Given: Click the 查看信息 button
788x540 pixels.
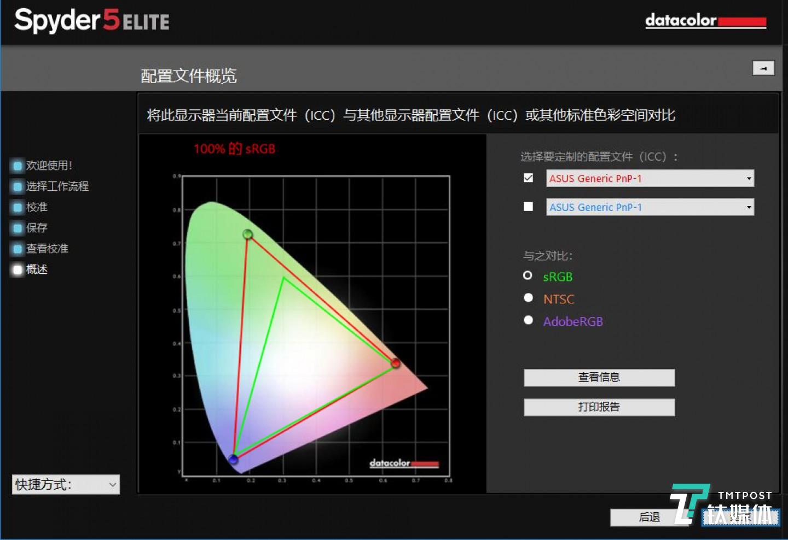Looking at the screenshot, I should [x=599, y=377].
